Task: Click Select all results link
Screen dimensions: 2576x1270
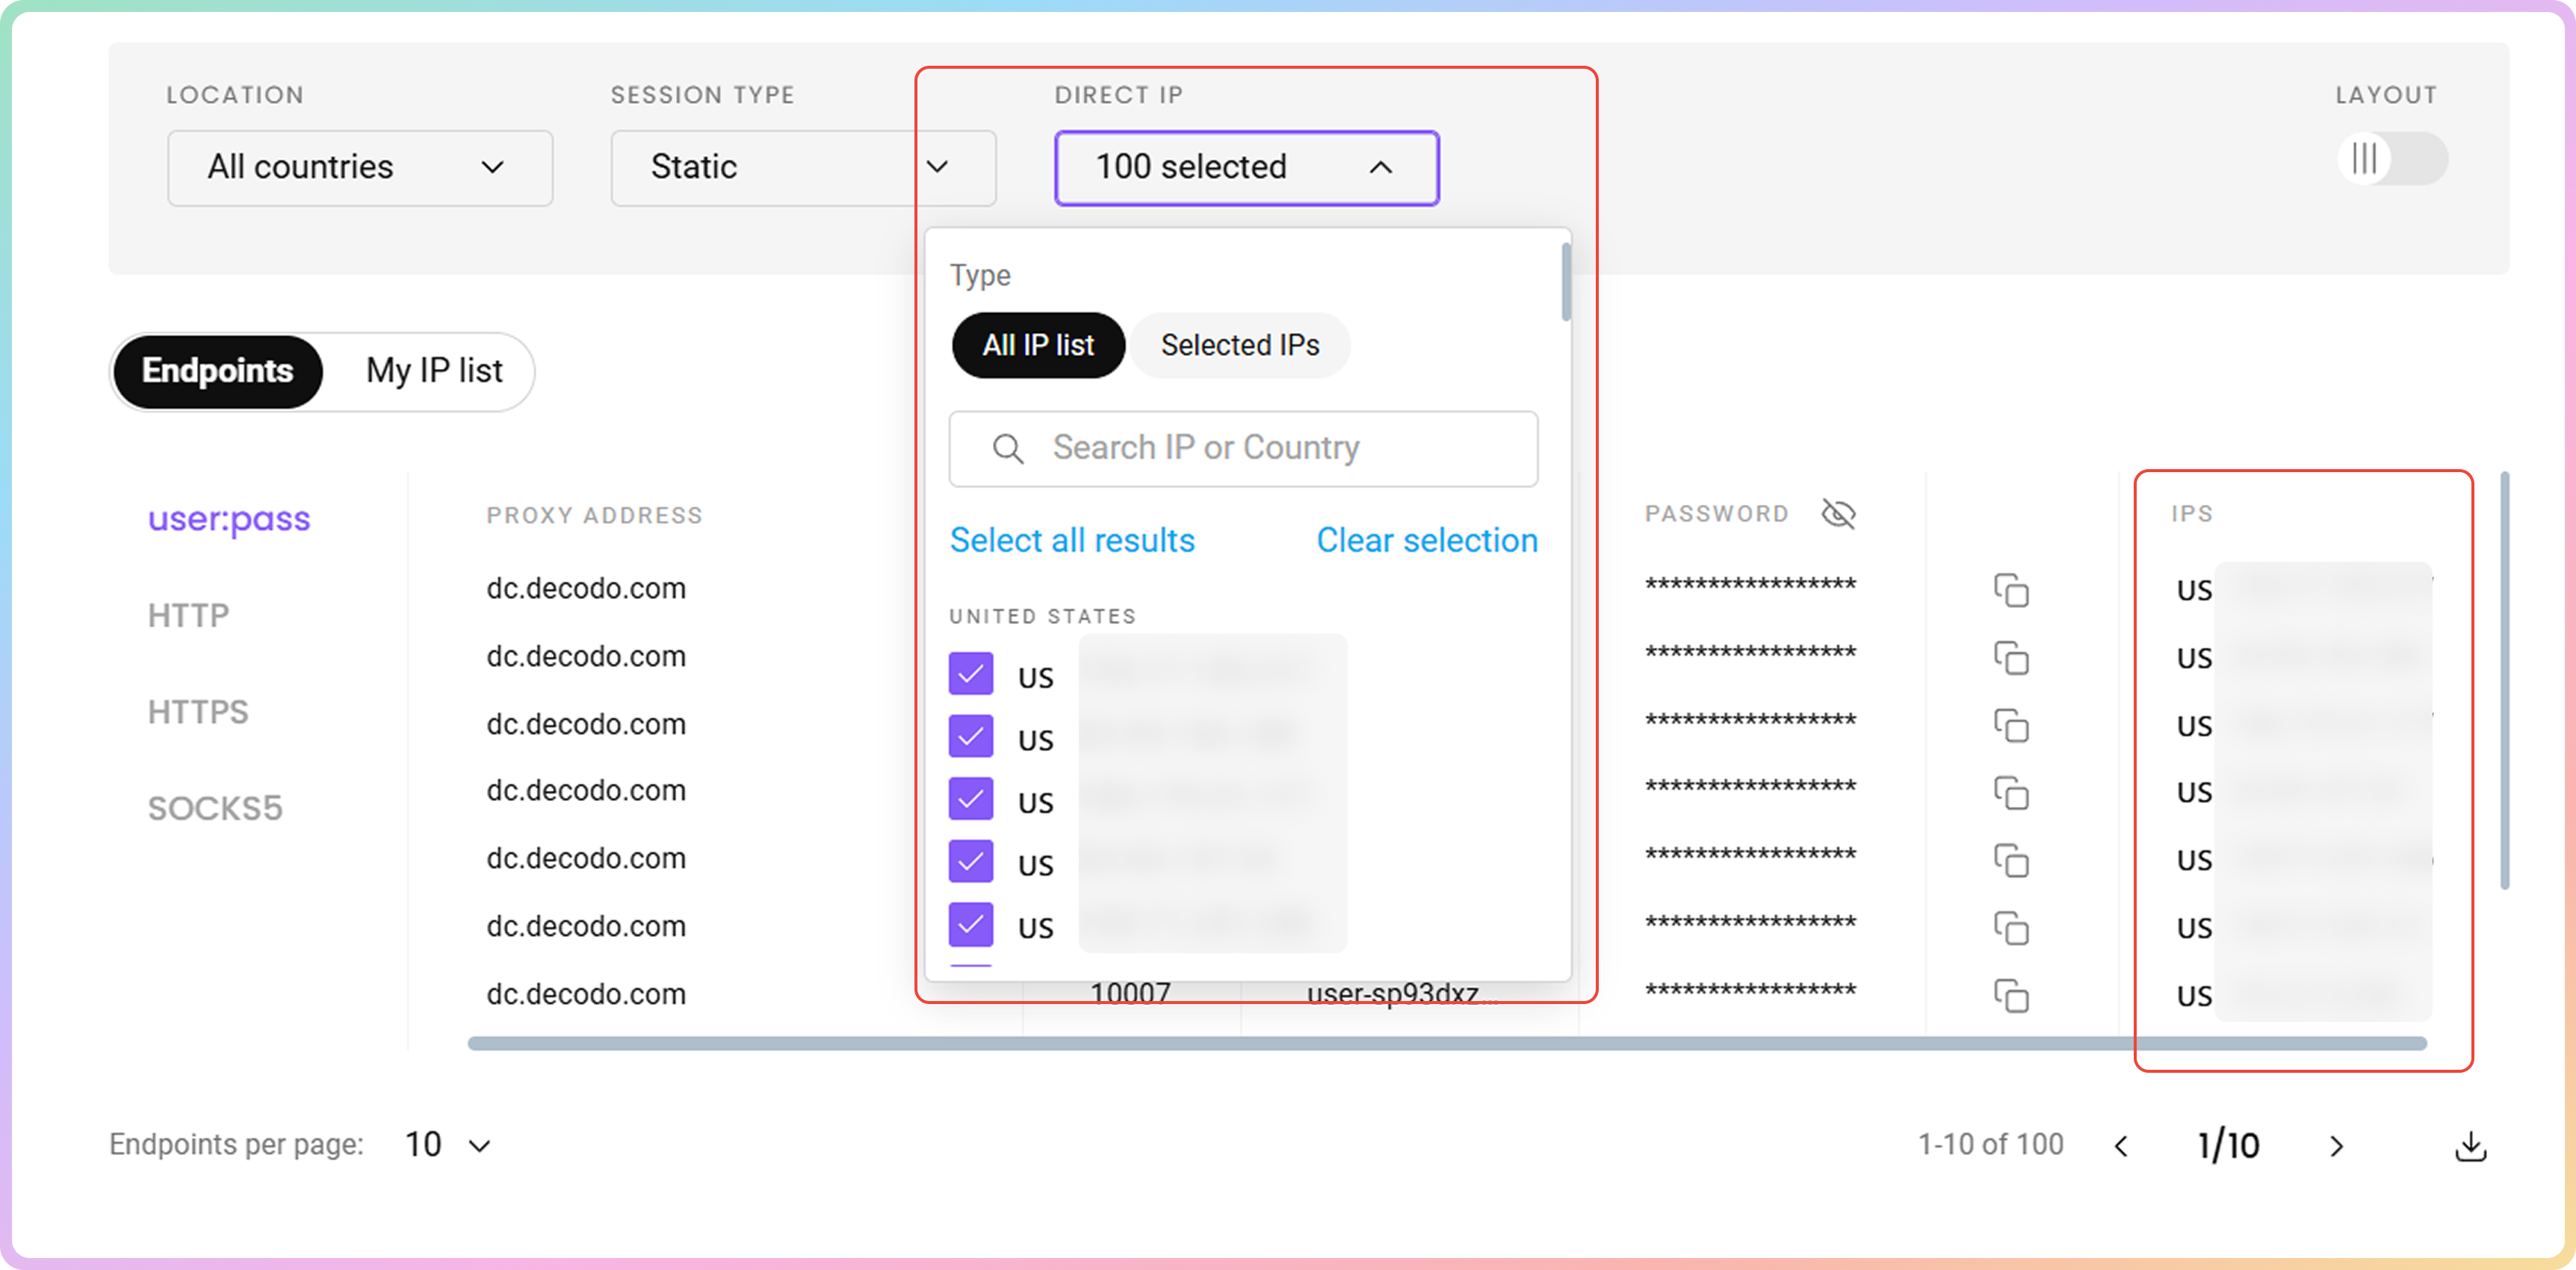Action: [1072, 540]
